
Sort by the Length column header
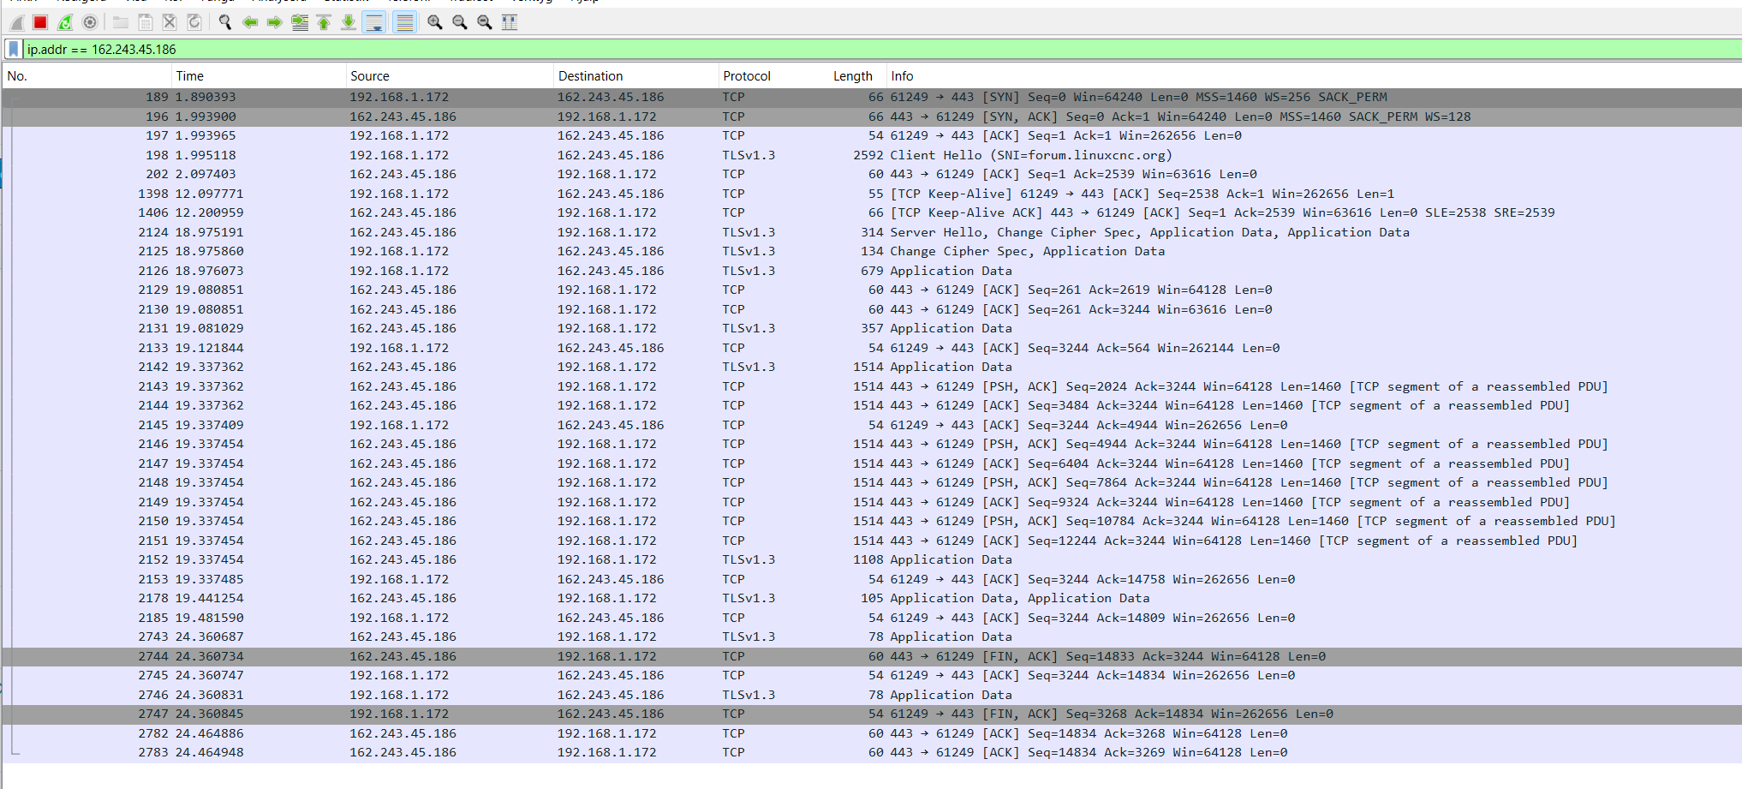pos(852,76)
